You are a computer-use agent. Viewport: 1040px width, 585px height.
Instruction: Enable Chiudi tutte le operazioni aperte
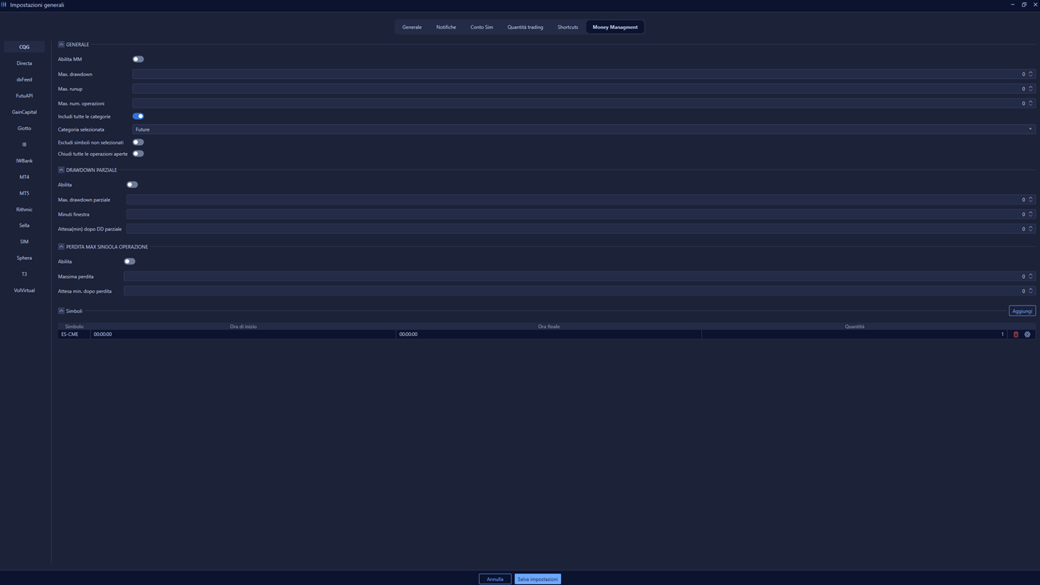[x=137, y=153]
